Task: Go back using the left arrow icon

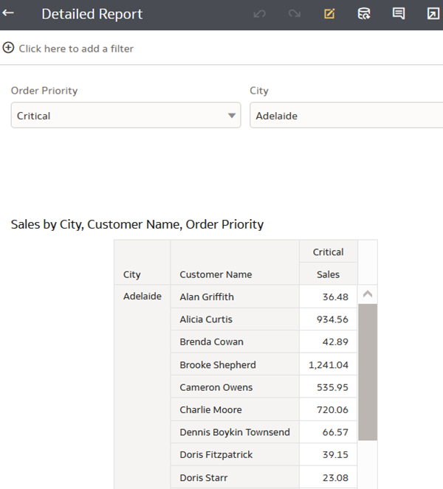Action: coord(8,13)
